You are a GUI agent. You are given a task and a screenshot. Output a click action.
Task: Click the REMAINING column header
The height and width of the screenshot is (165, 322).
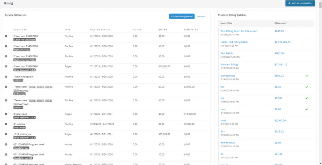(191, 30)
